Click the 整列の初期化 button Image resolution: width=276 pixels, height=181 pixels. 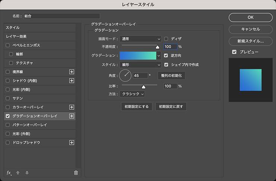tap(171, 75)
